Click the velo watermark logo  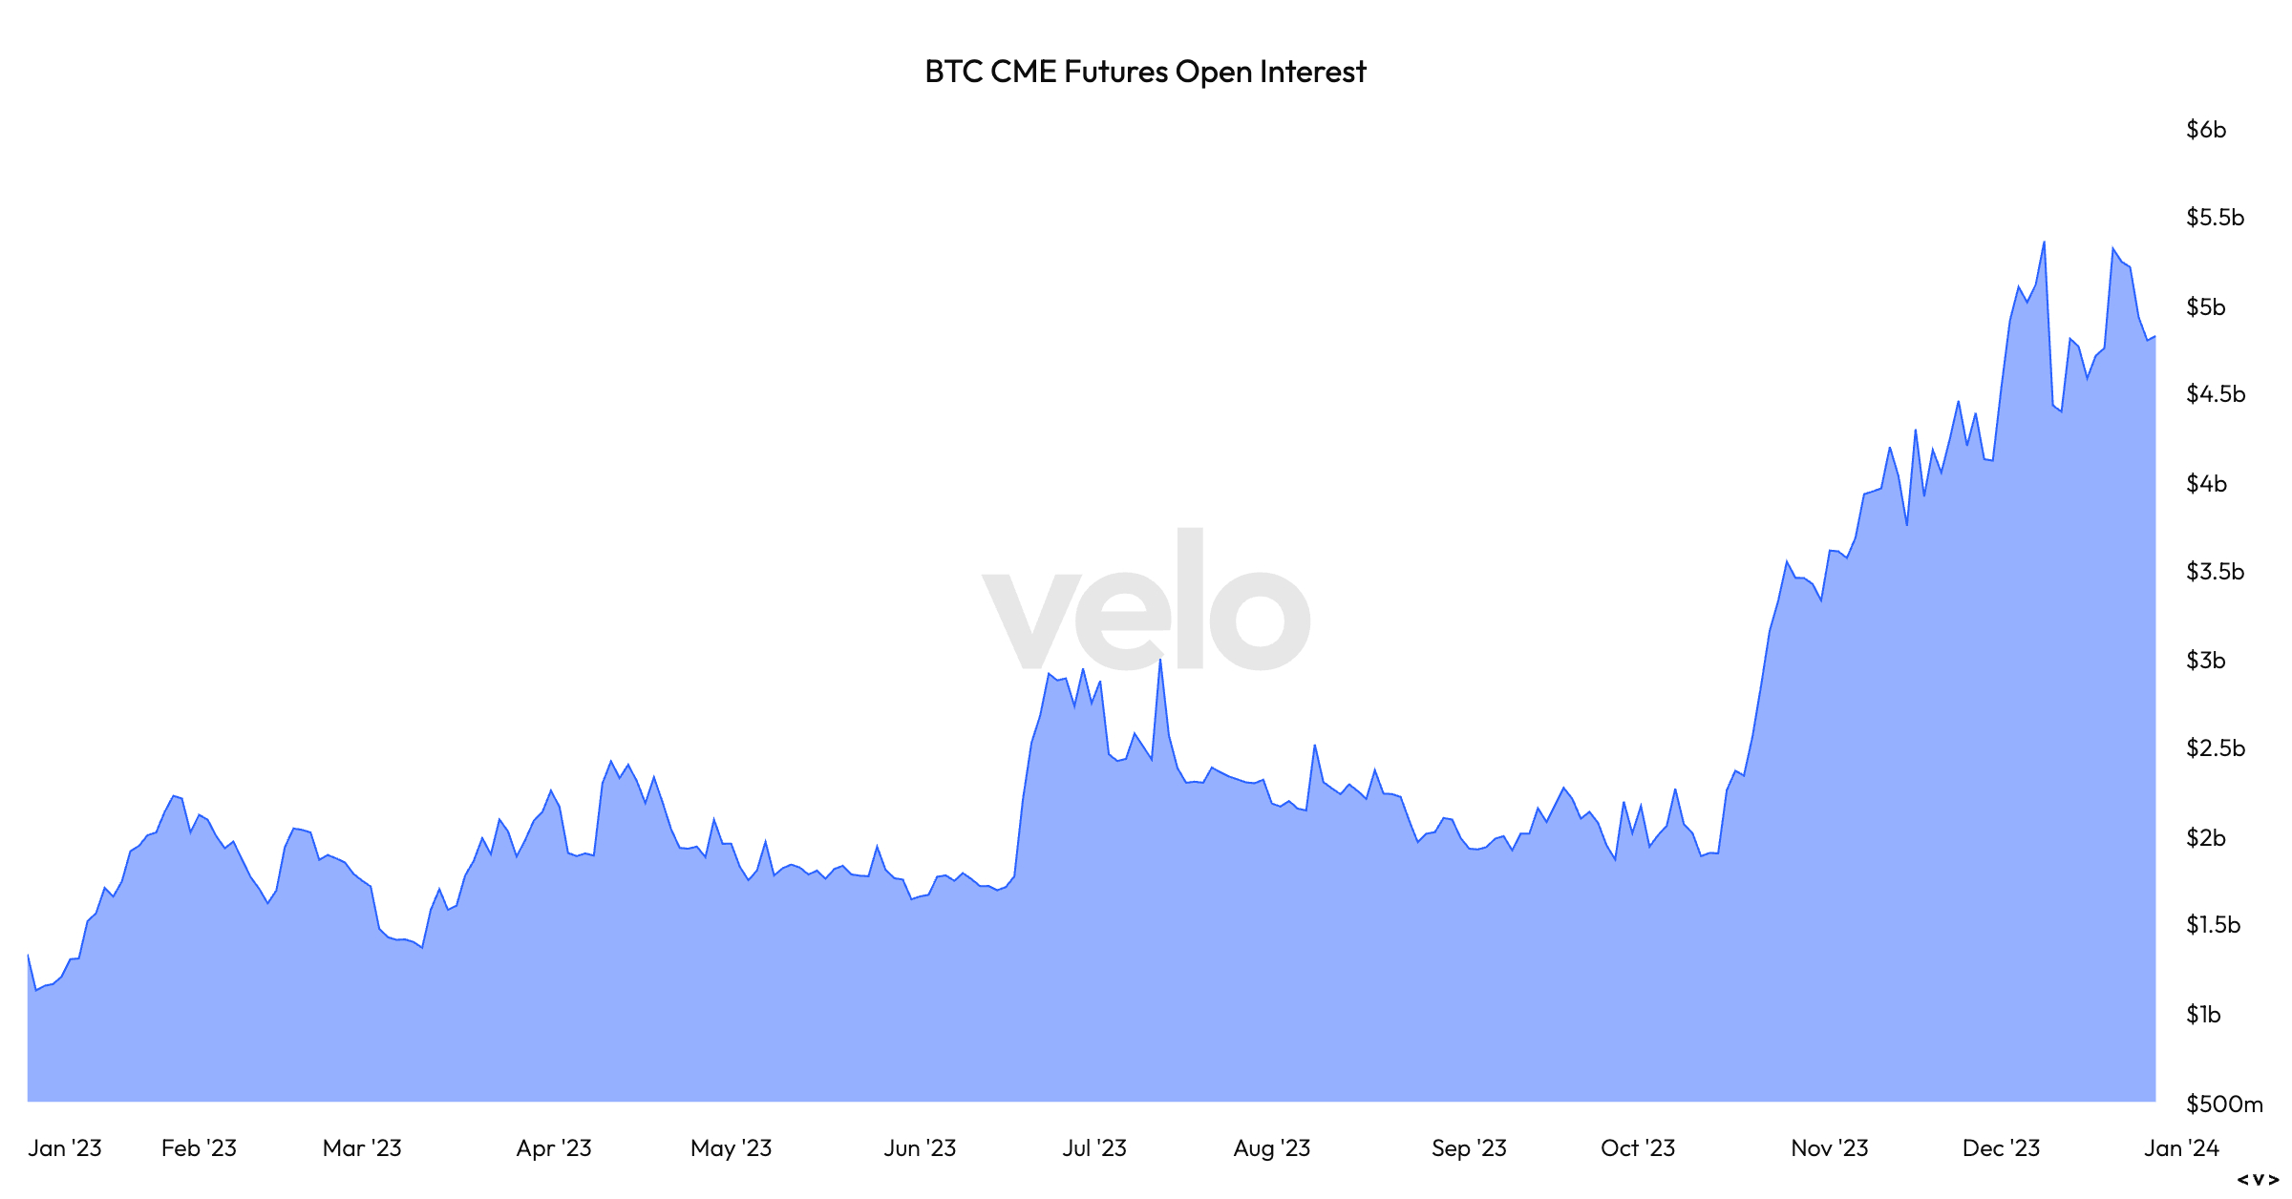click(1146, 601)
